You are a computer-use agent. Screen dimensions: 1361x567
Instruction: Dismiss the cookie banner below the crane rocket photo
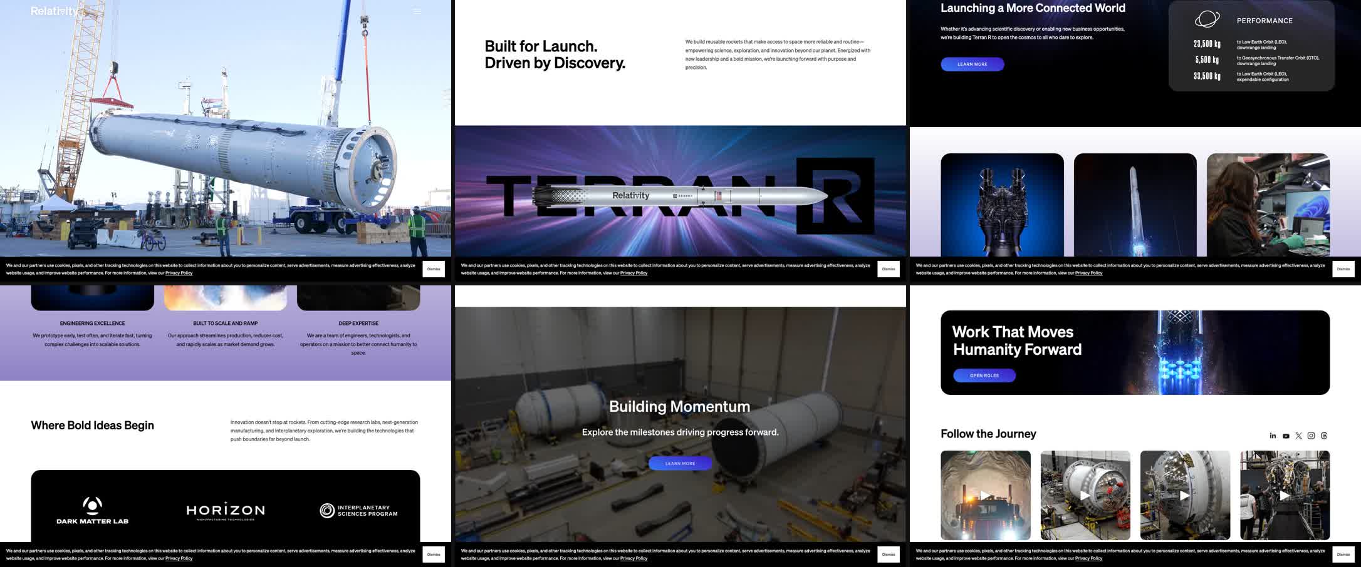434,269
